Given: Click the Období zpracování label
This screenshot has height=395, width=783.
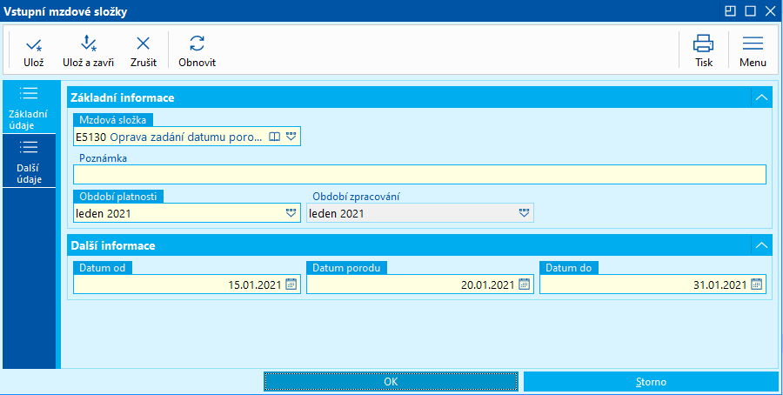Looking at the screenshot, I should [356, 197].
